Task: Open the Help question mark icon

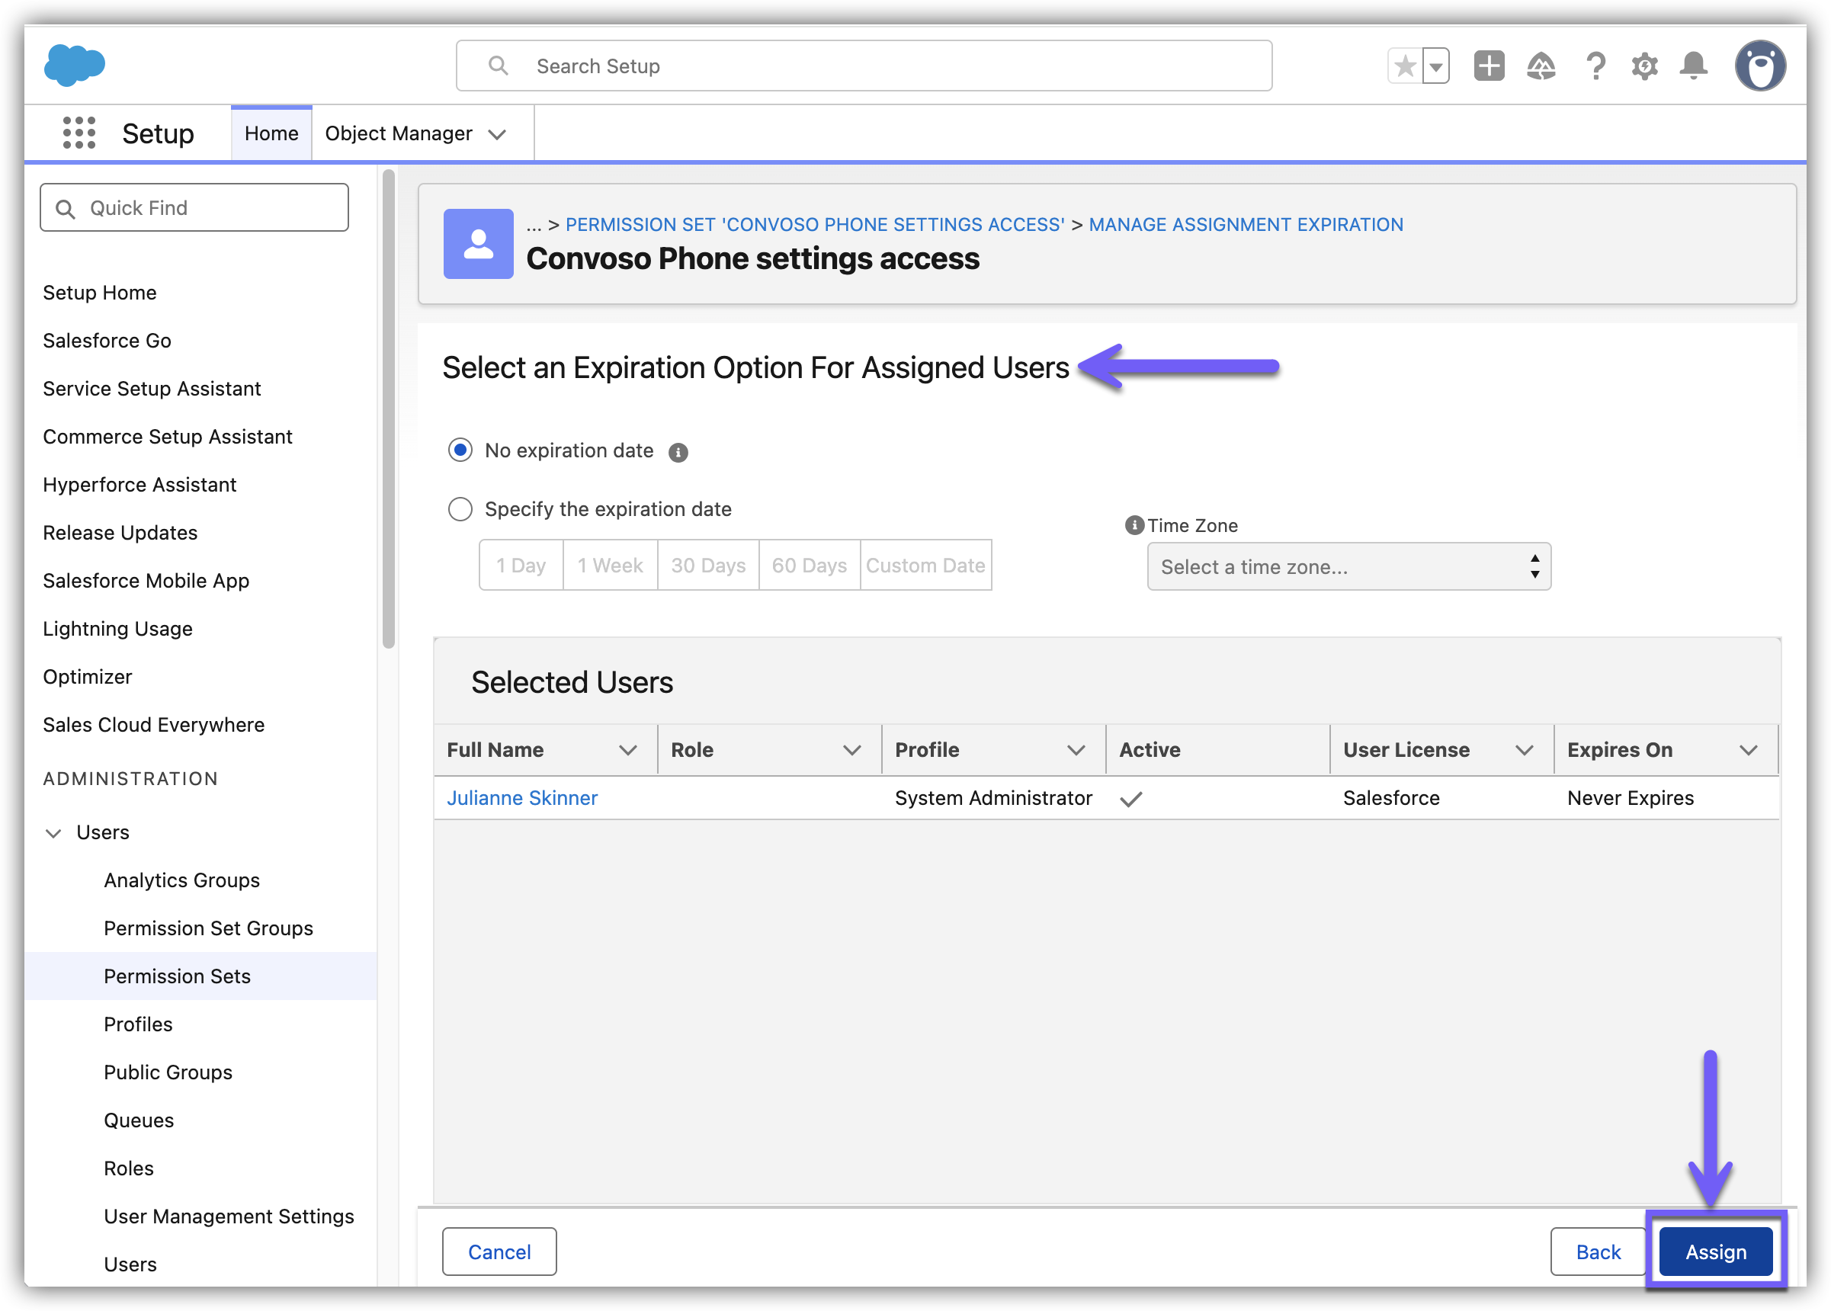Action: click(x=1595, y=66)
